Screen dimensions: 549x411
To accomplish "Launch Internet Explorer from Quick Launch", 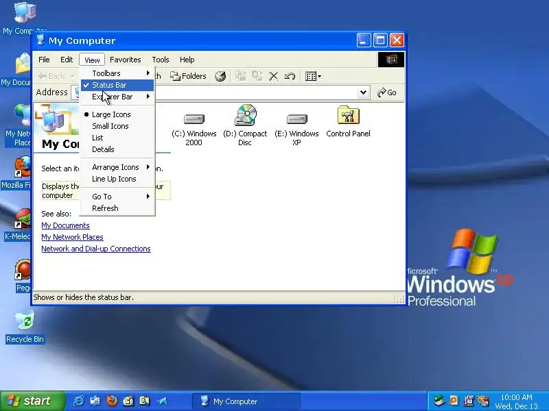I will [x=78, y=401].
